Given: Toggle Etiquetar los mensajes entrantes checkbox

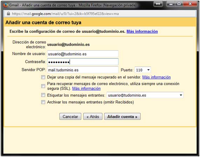Looking at the screenshot, I should [43, 95].
